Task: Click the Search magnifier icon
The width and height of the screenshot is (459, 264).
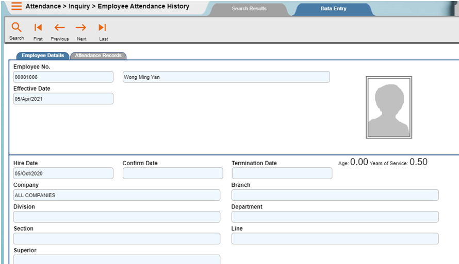Action: (17, 28)
